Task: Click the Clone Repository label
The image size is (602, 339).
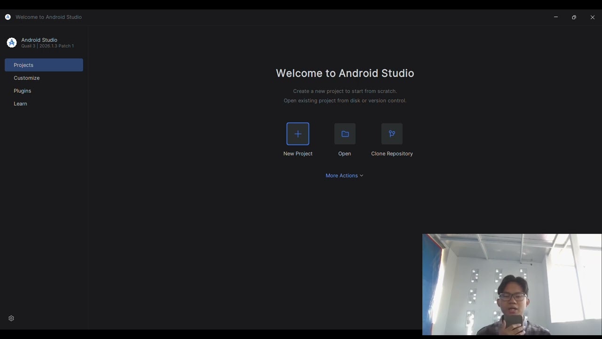Action: tap(392, 153)
